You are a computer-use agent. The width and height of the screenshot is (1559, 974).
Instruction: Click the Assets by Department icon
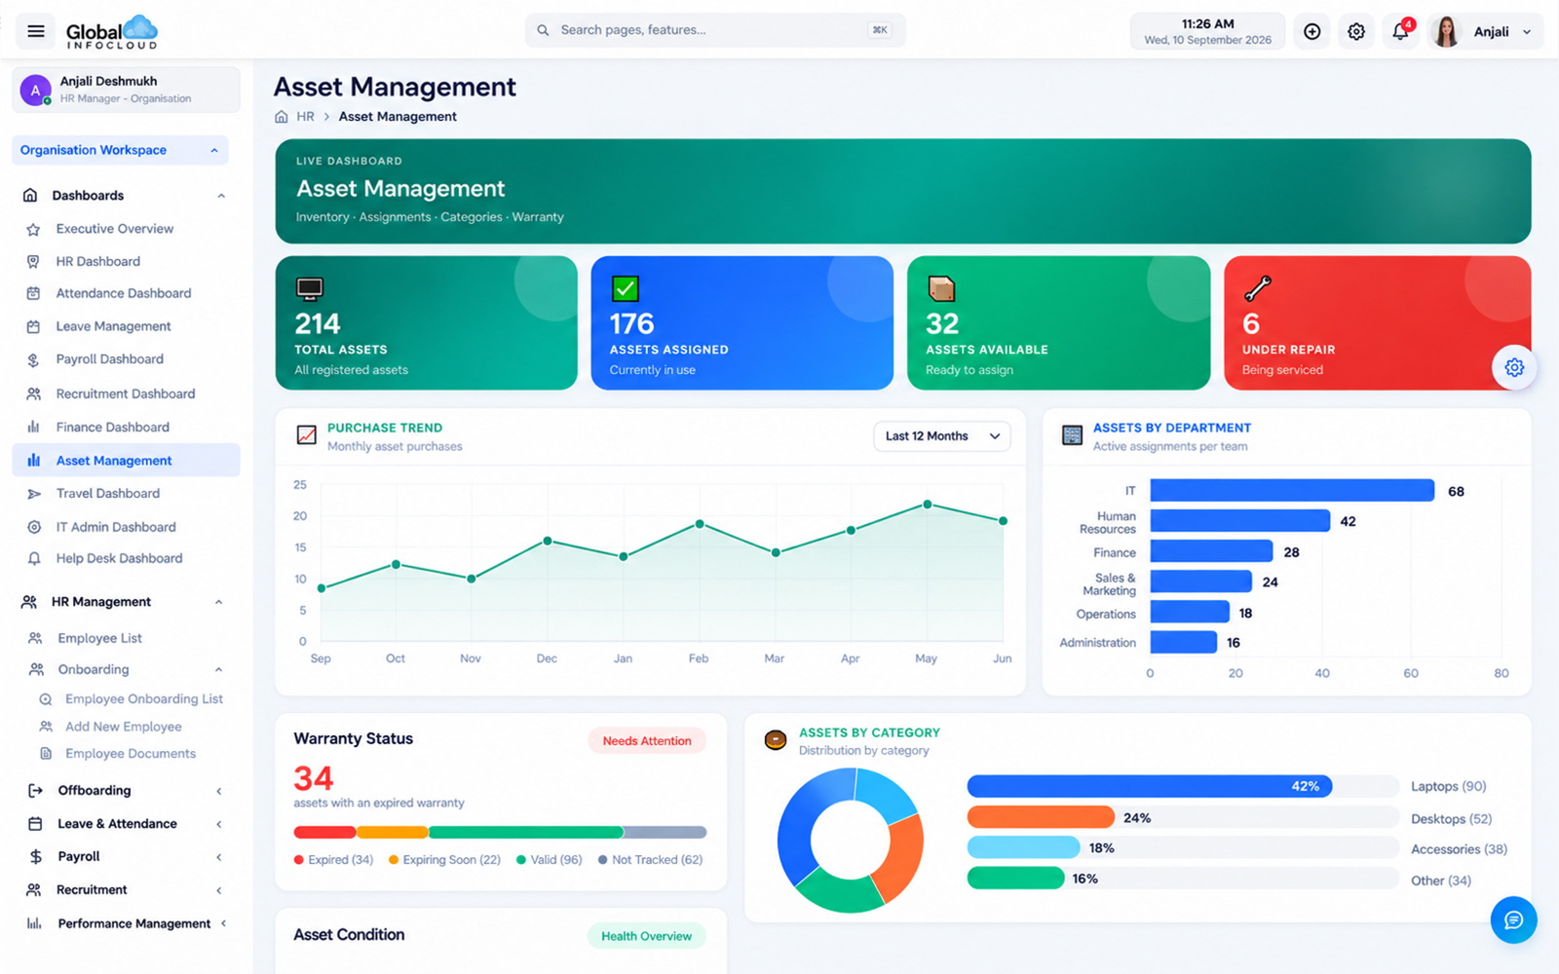(1072, 435)
